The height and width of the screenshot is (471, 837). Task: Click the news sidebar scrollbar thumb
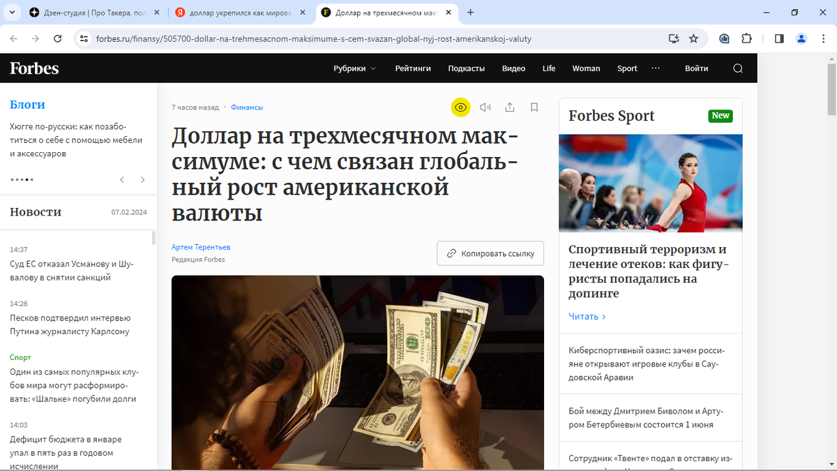(x=153, y=239)
